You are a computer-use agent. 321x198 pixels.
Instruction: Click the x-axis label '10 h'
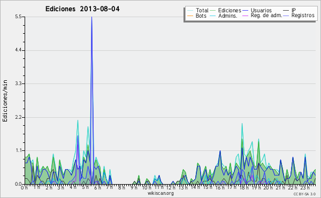click(x=147, y=188)
